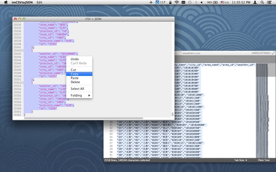Open the battery status at 96%

(x=212, y=2)
